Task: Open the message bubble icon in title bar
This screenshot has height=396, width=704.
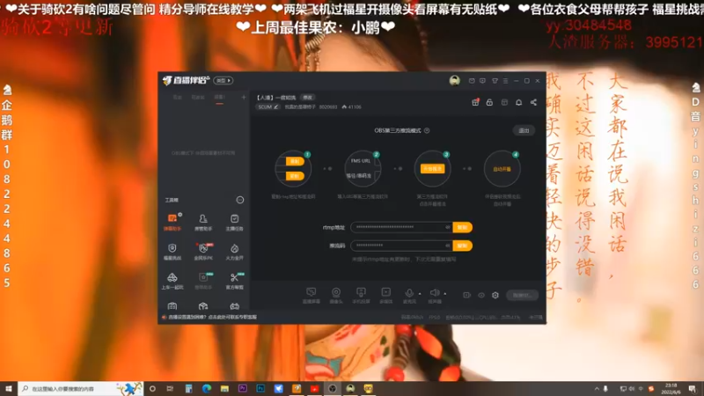Action: tap(482, 81)
